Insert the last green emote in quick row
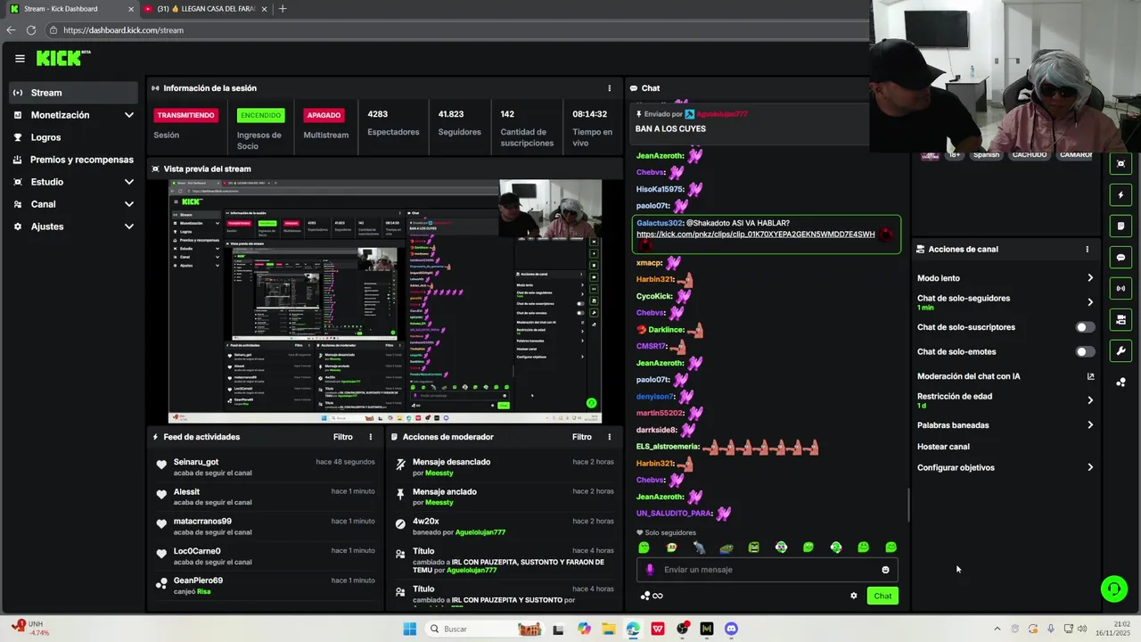 (891, 547)
